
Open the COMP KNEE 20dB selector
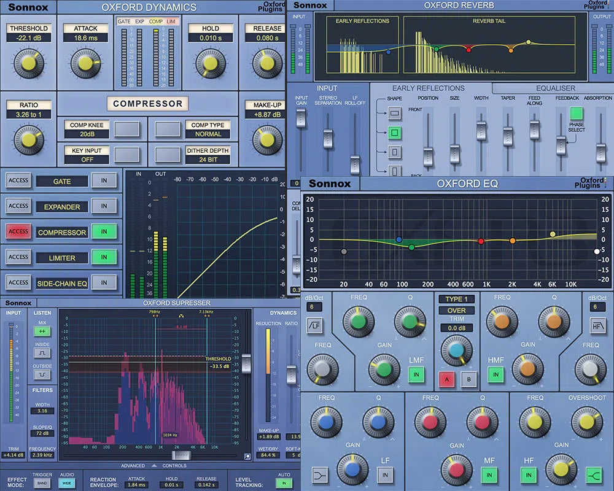(x=127, y=130)
